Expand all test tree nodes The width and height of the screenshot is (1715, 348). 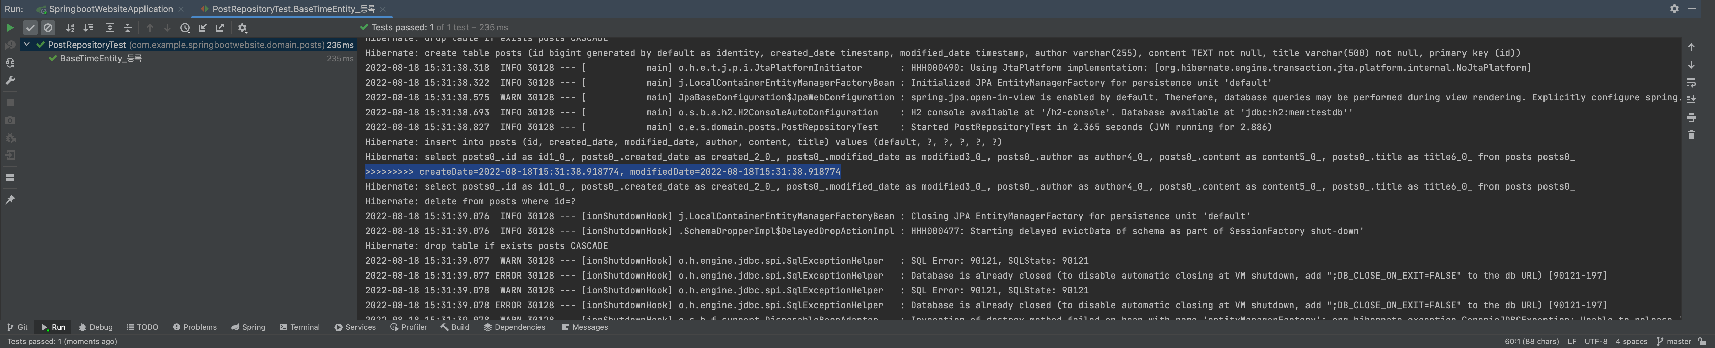point(110,28)
